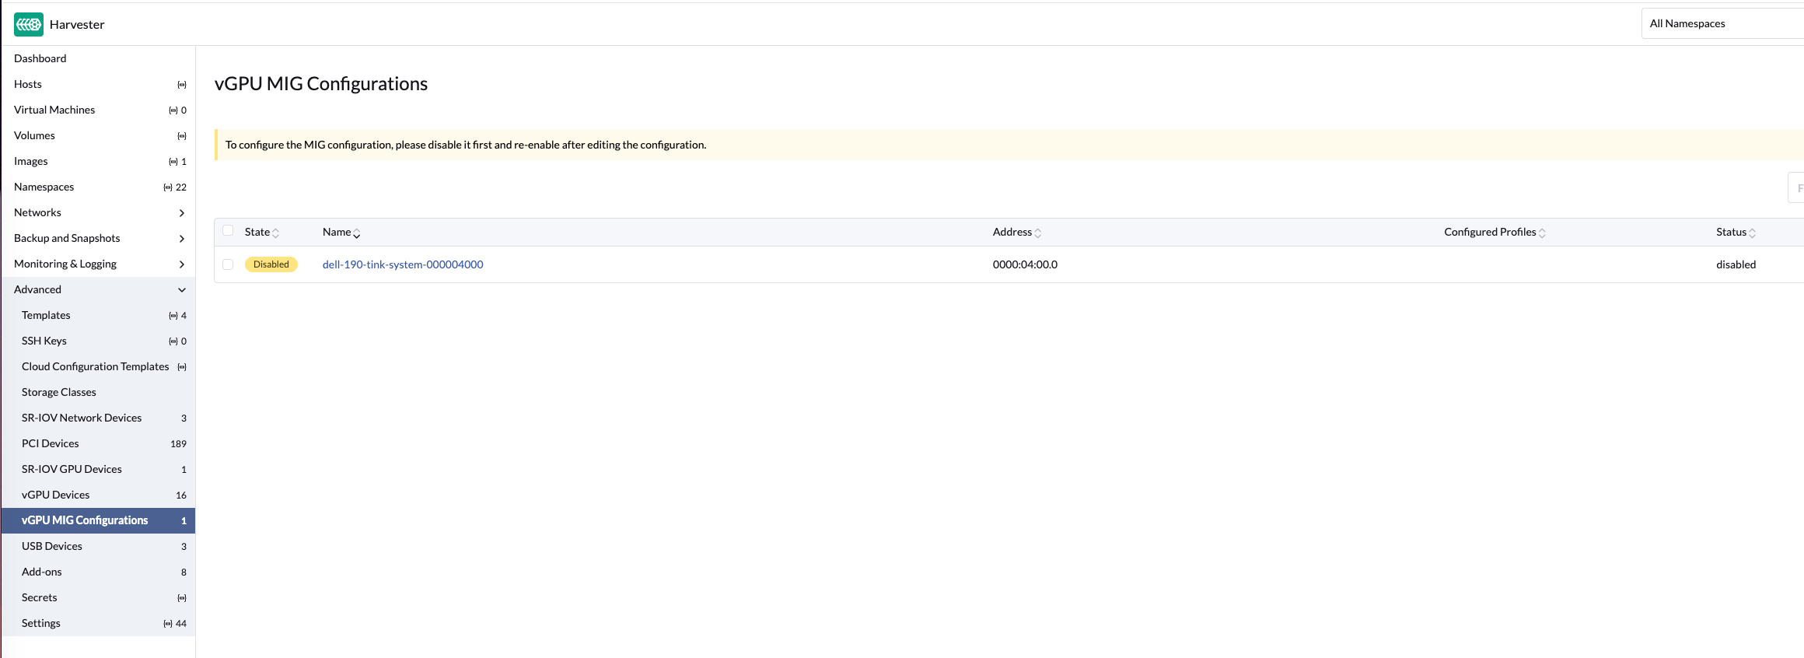Go to PCI Devices page
1804x658 pixels.
click(x=51, y=443)
